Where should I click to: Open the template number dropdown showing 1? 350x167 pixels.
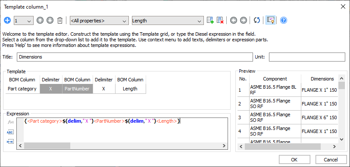pos(24,21)
